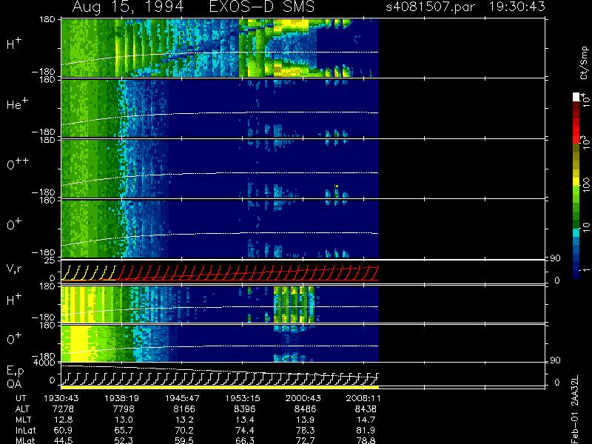Click the '25' axis label of the V,r panel
The image size is (592, 444).
point(50,260)
